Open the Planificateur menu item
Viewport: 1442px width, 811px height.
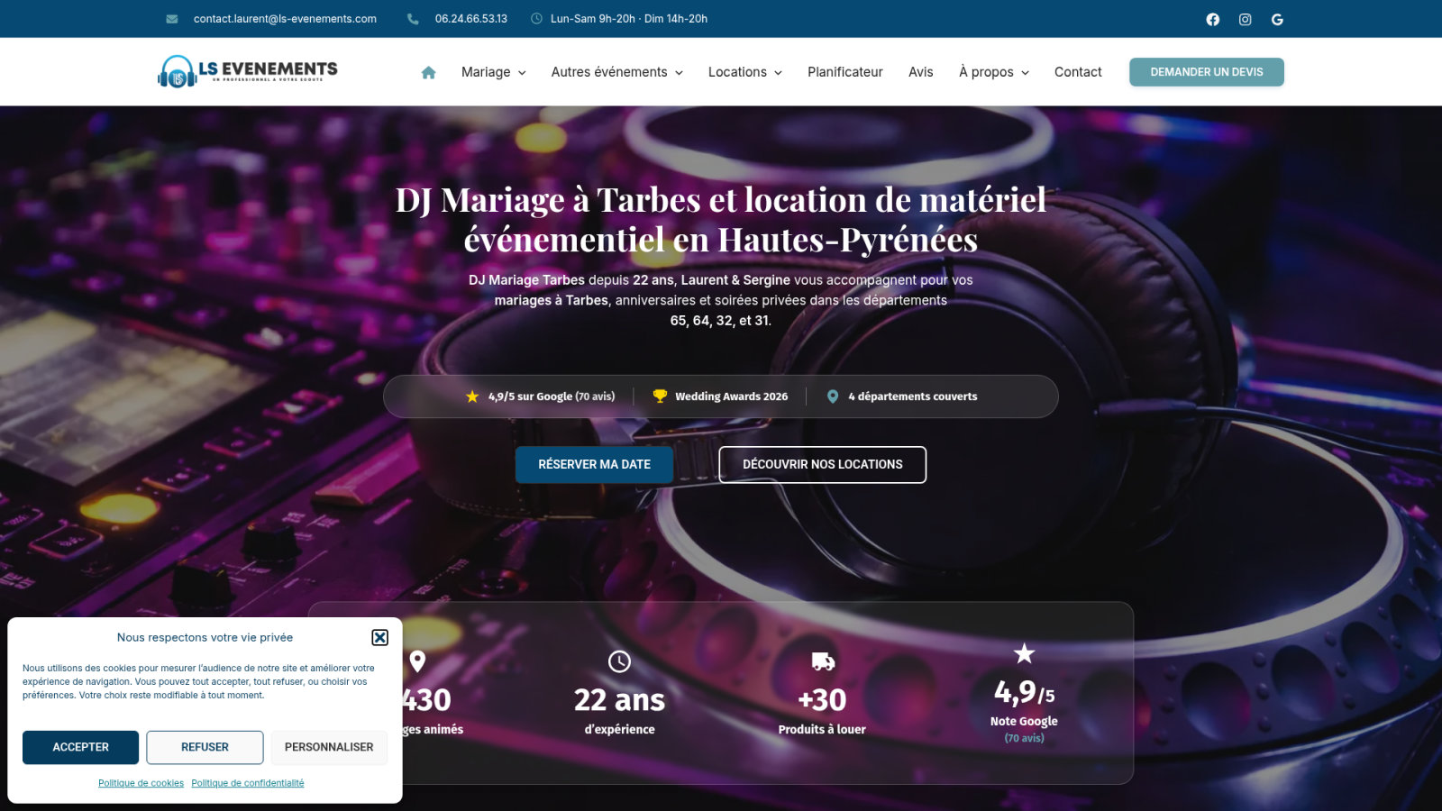845,72
